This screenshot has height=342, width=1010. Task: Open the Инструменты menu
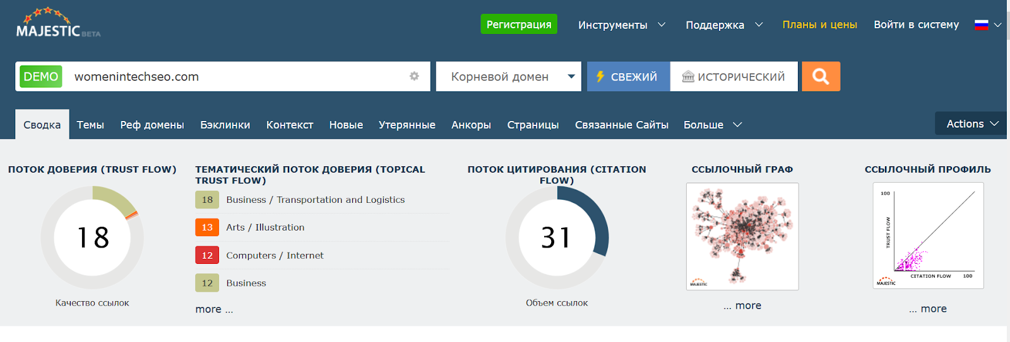click(x=622, y=25)
